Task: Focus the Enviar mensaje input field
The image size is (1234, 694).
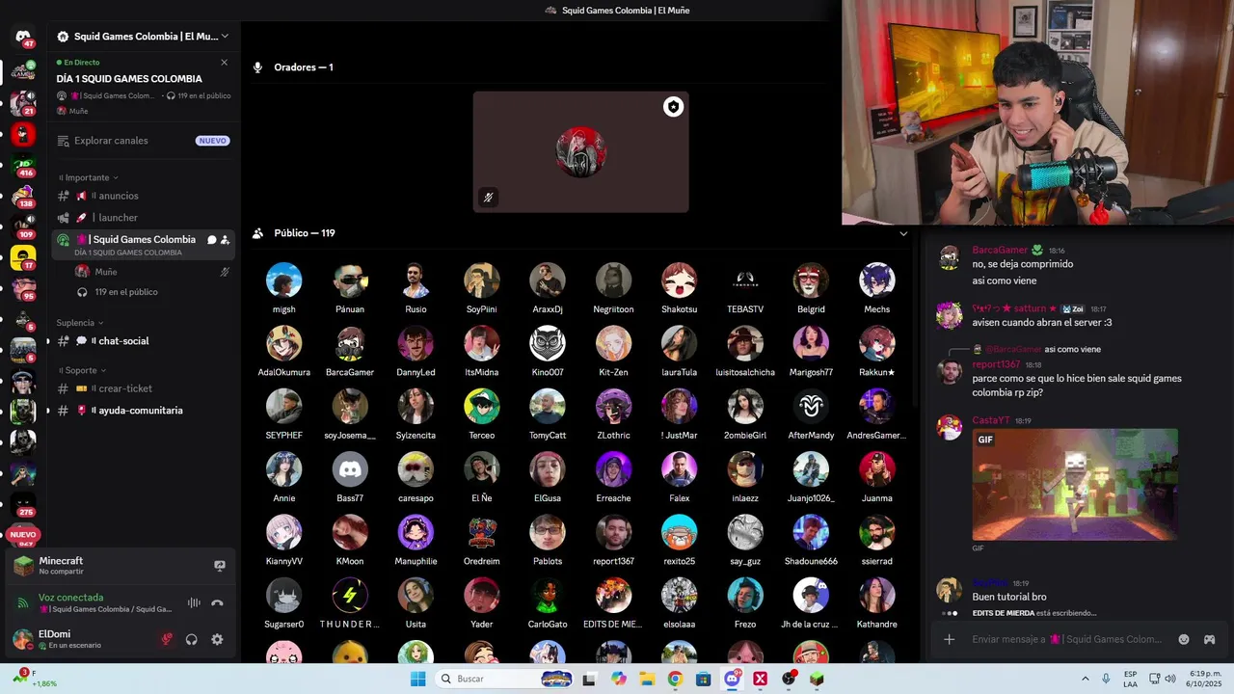Action: 1066,639
